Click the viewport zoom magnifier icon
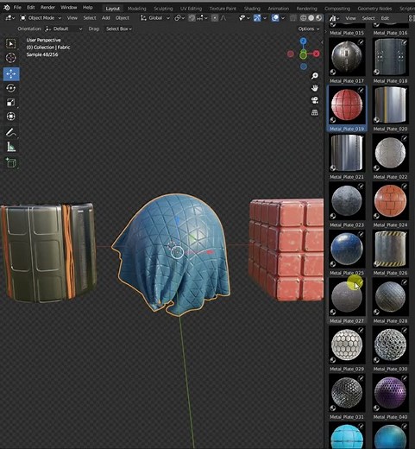 point(315,76)
